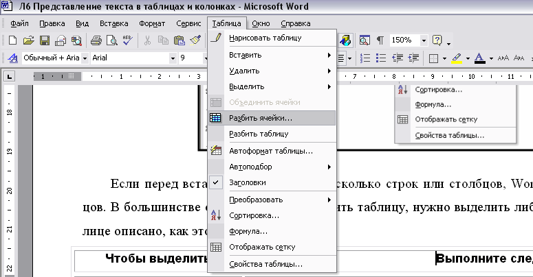Expand the Преобразовать submenu
533x277 pixels.
[272, 200]
